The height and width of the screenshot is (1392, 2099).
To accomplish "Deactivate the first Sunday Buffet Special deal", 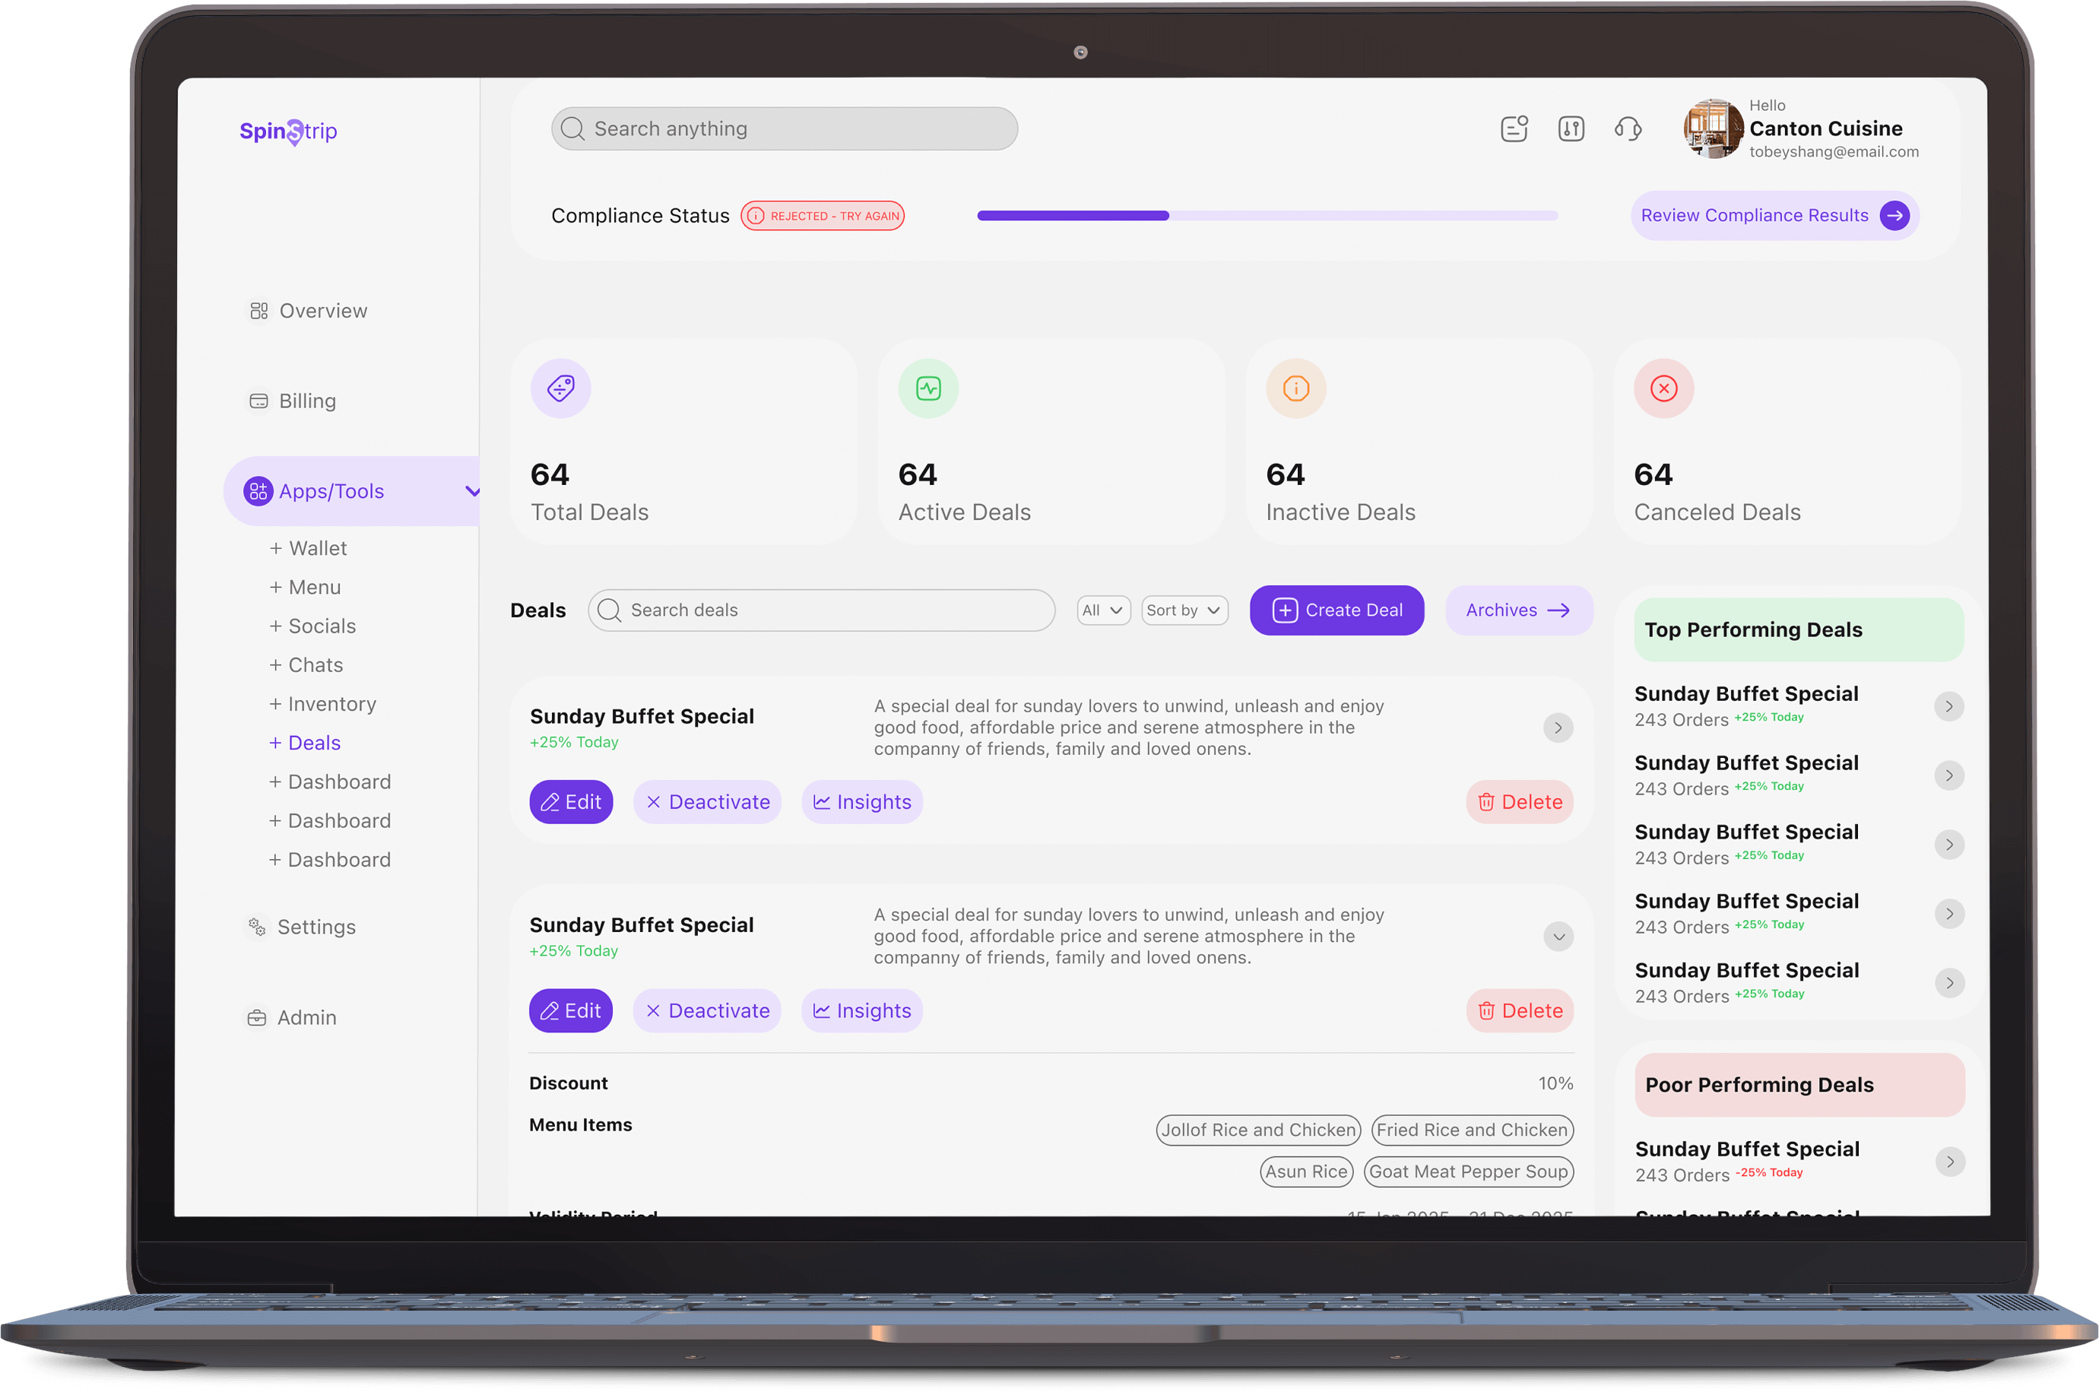I will [706, 801].
